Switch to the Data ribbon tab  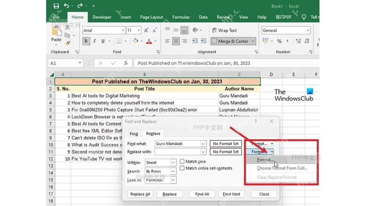point(203,17)
